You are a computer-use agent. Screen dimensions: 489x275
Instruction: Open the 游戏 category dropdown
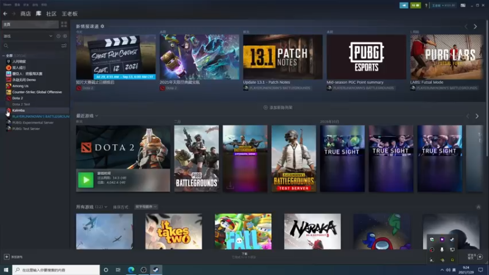[28, 36]
